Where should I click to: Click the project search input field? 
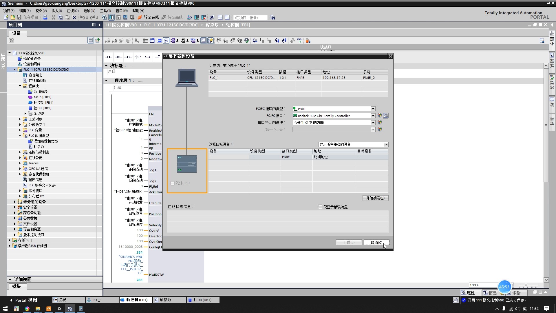point(250,18)
